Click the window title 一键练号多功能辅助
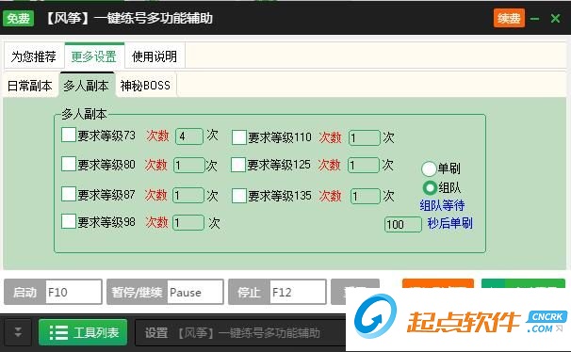The image size is (571, 352). click(154, 18)
